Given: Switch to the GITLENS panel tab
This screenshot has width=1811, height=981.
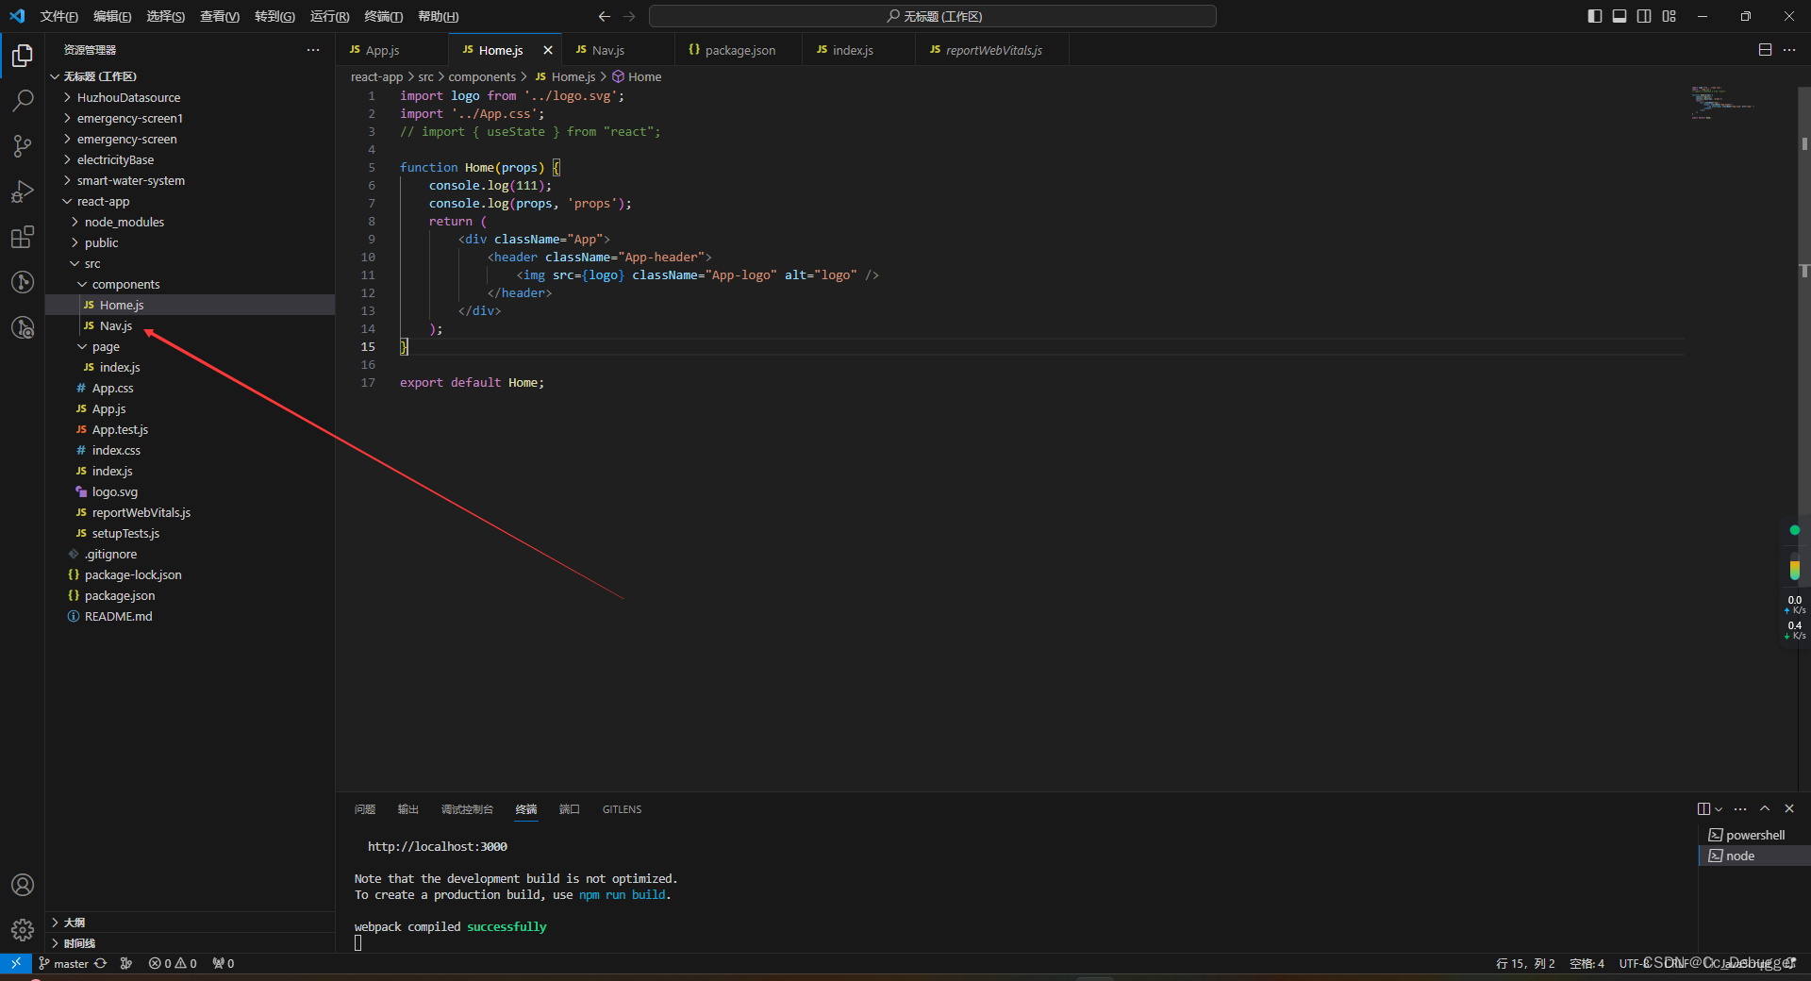Looking at the screenshot, I should click(622, 809).
